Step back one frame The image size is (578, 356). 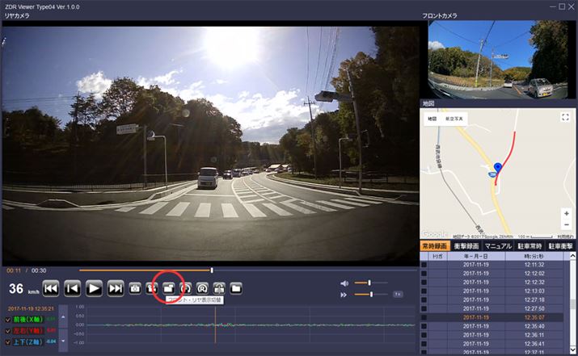[73, 287]
